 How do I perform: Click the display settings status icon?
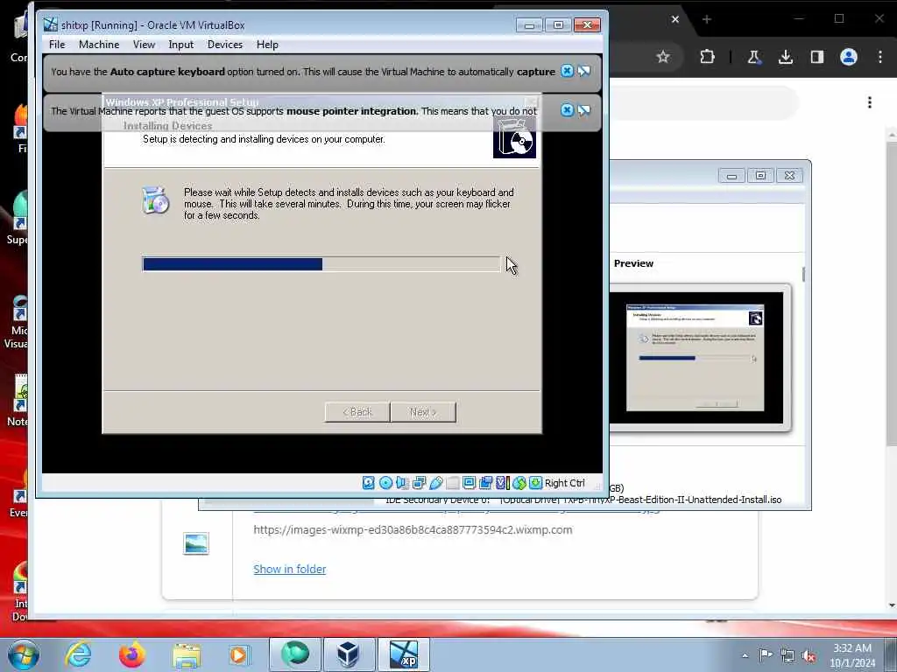(x=470, y=483)
